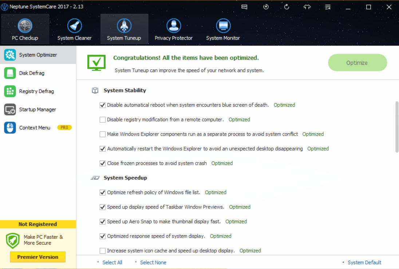399x269 pixels.
Task: Click the System Default link
Action: click(364, 262)
